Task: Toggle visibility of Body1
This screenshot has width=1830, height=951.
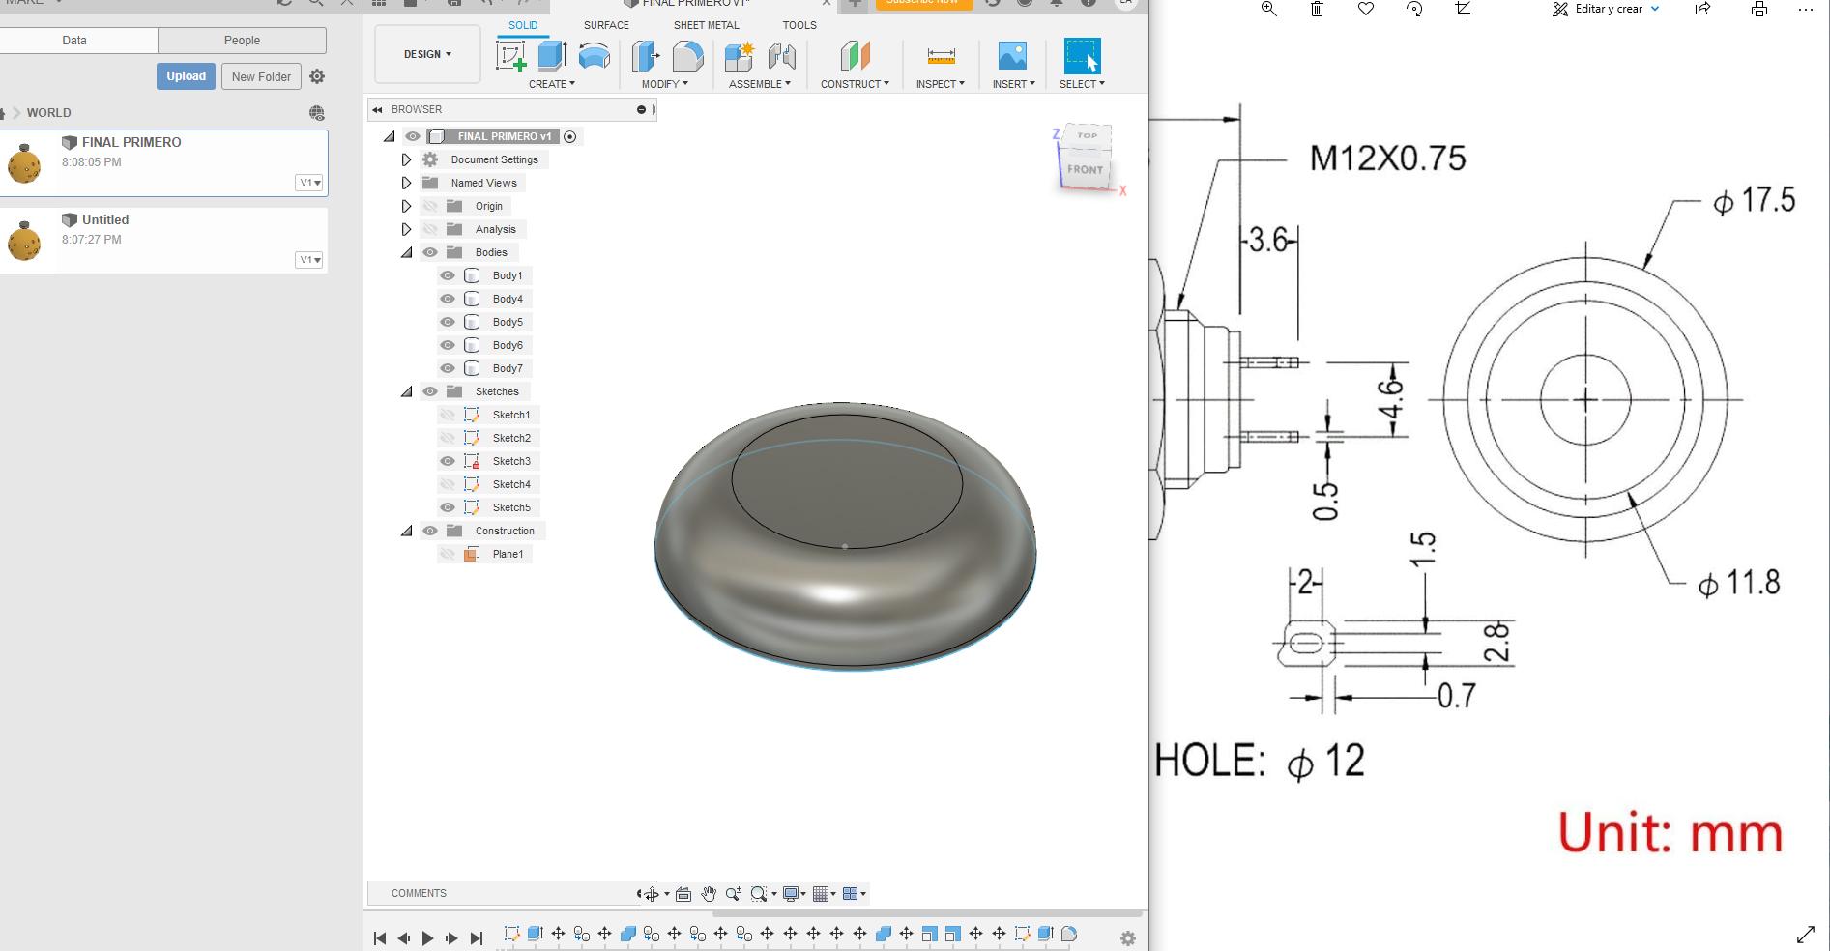Action: coord(448,275)
